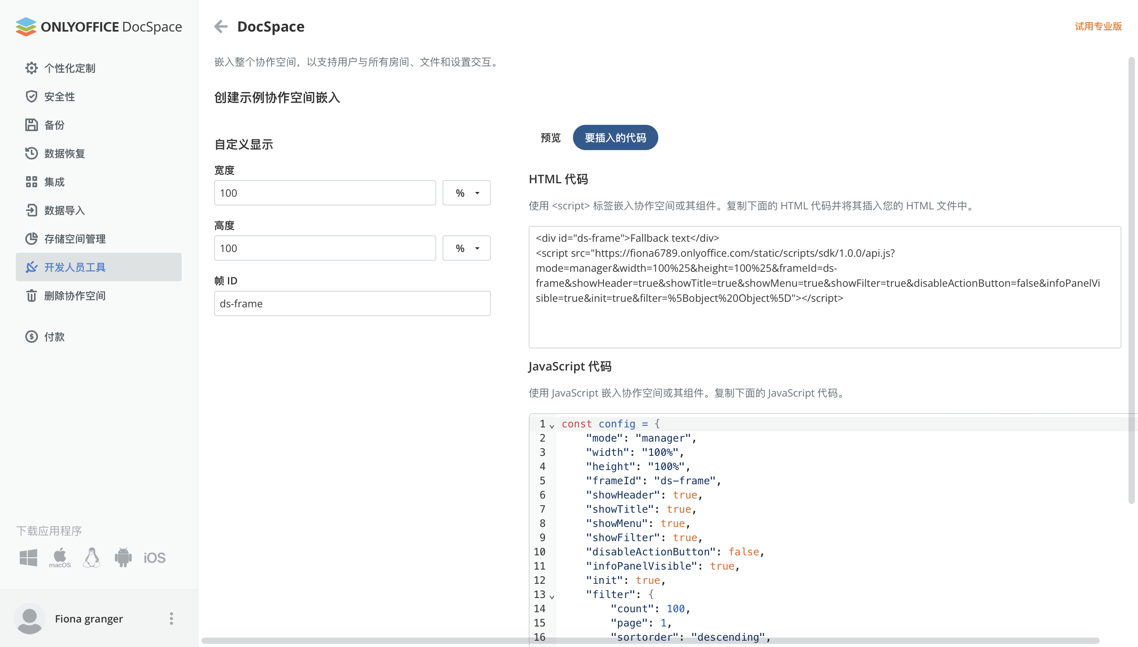This screenshot has height=647, width=1138.
Task: Open 删除协作空间 section
Action: [99, 295]
